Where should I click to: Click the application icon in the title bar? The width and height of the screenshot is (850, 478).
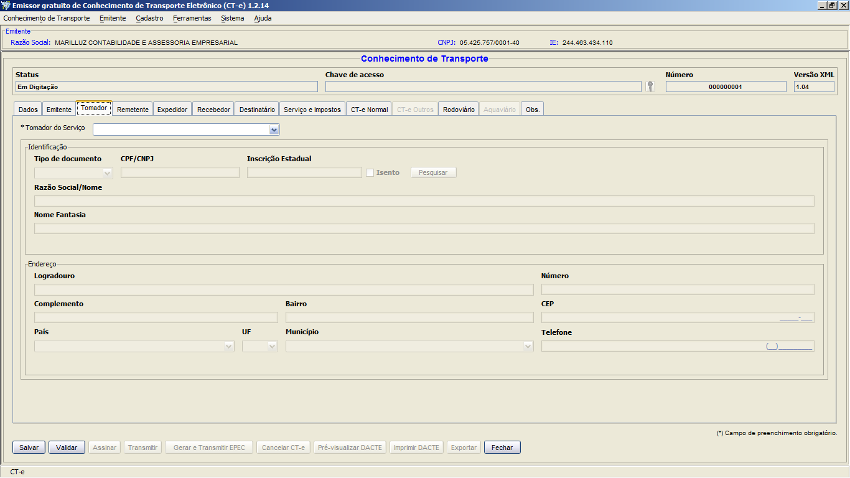click(6, 6)
